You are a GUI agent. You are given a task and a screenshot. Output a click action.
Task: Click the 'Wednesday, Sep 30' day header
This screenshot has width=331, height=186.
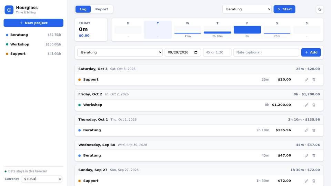click(x=199, y=145)
